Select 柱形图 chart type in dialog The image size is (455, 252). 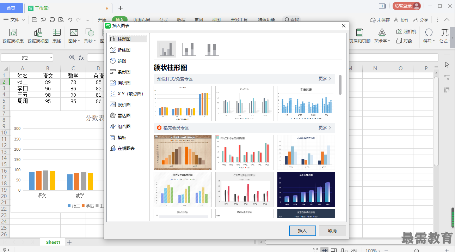(x=127, y=39)
